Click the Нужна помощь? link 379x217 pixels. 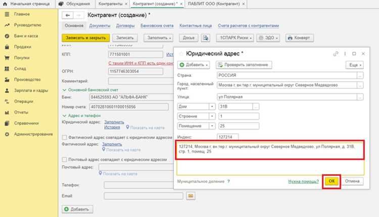click(303, 182)
